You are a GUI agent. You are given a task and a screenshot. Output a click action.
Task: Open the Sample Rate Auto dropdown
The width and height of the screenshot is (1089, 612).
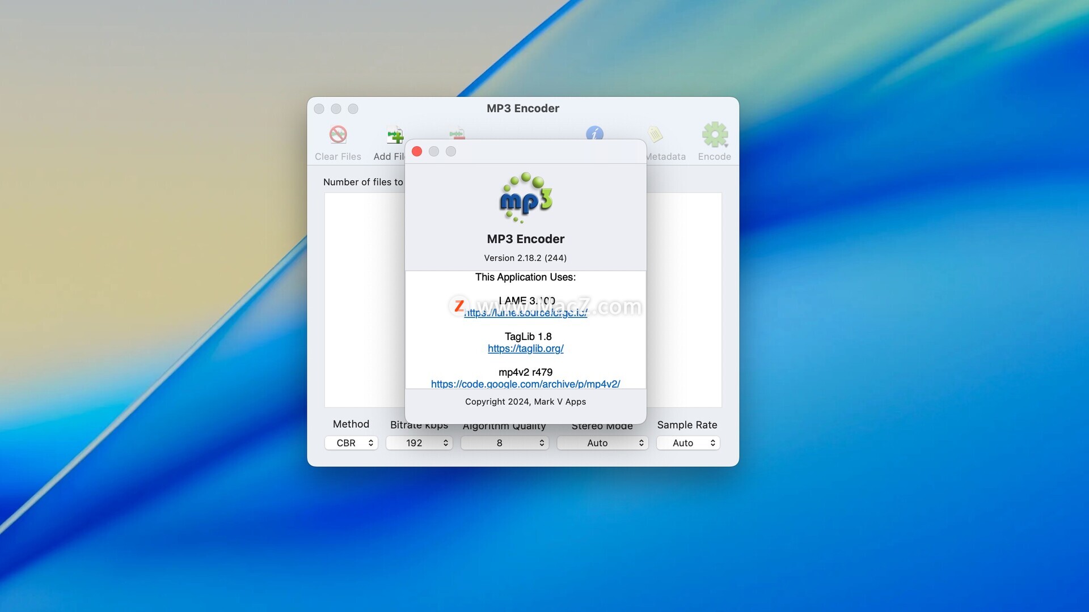(688, 443)
